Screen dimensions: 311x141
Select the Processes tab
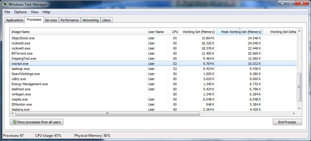pyautogui.click(x=34, y=19)
